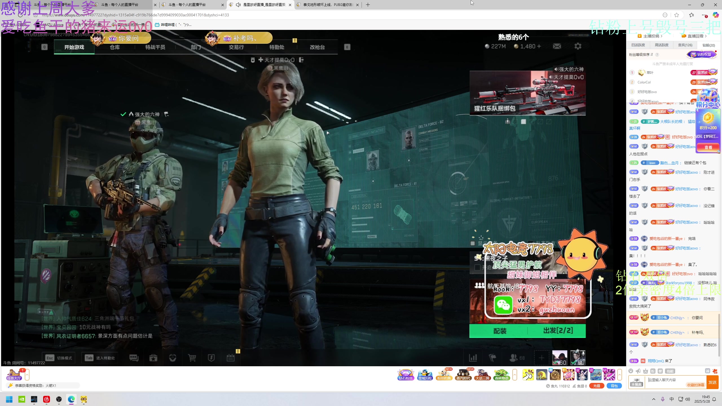The height and width of the screenshot is (406, 722).
Task: Switch to the 周活跃度 tab
Action: [x=661, y=45]
